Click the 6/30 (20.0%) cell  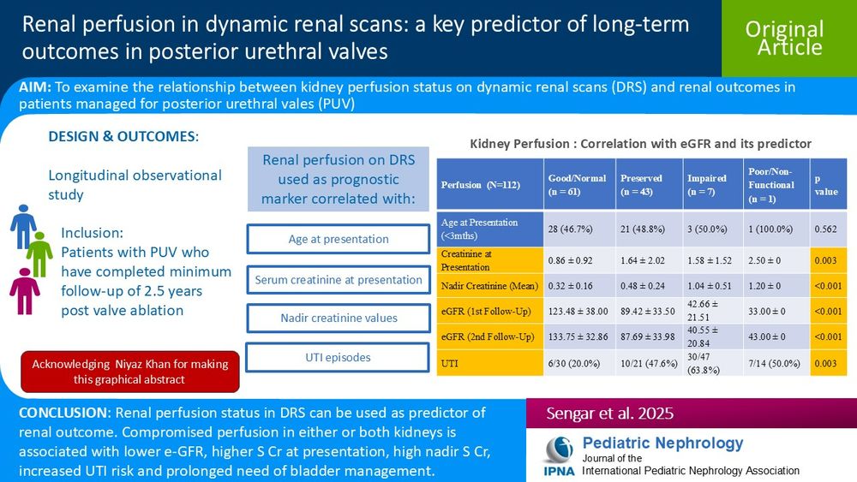(579, 363)
